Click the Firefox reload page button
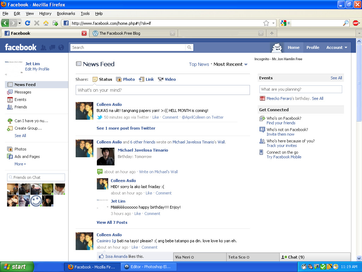 [28, 23]
